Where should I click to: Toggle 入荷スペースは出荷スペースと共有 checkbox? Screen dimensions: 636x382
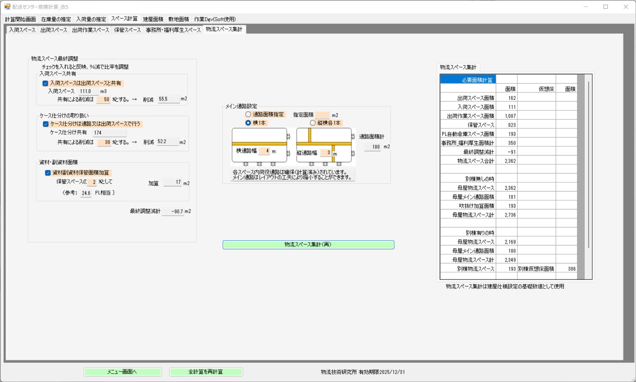[x=45, y=83]
